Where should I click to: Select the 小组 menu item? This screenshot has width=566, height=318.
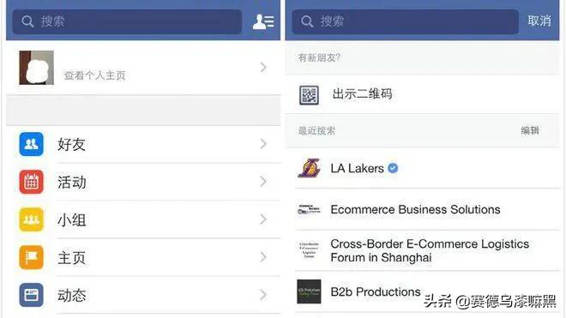click(x=143, y=219)
